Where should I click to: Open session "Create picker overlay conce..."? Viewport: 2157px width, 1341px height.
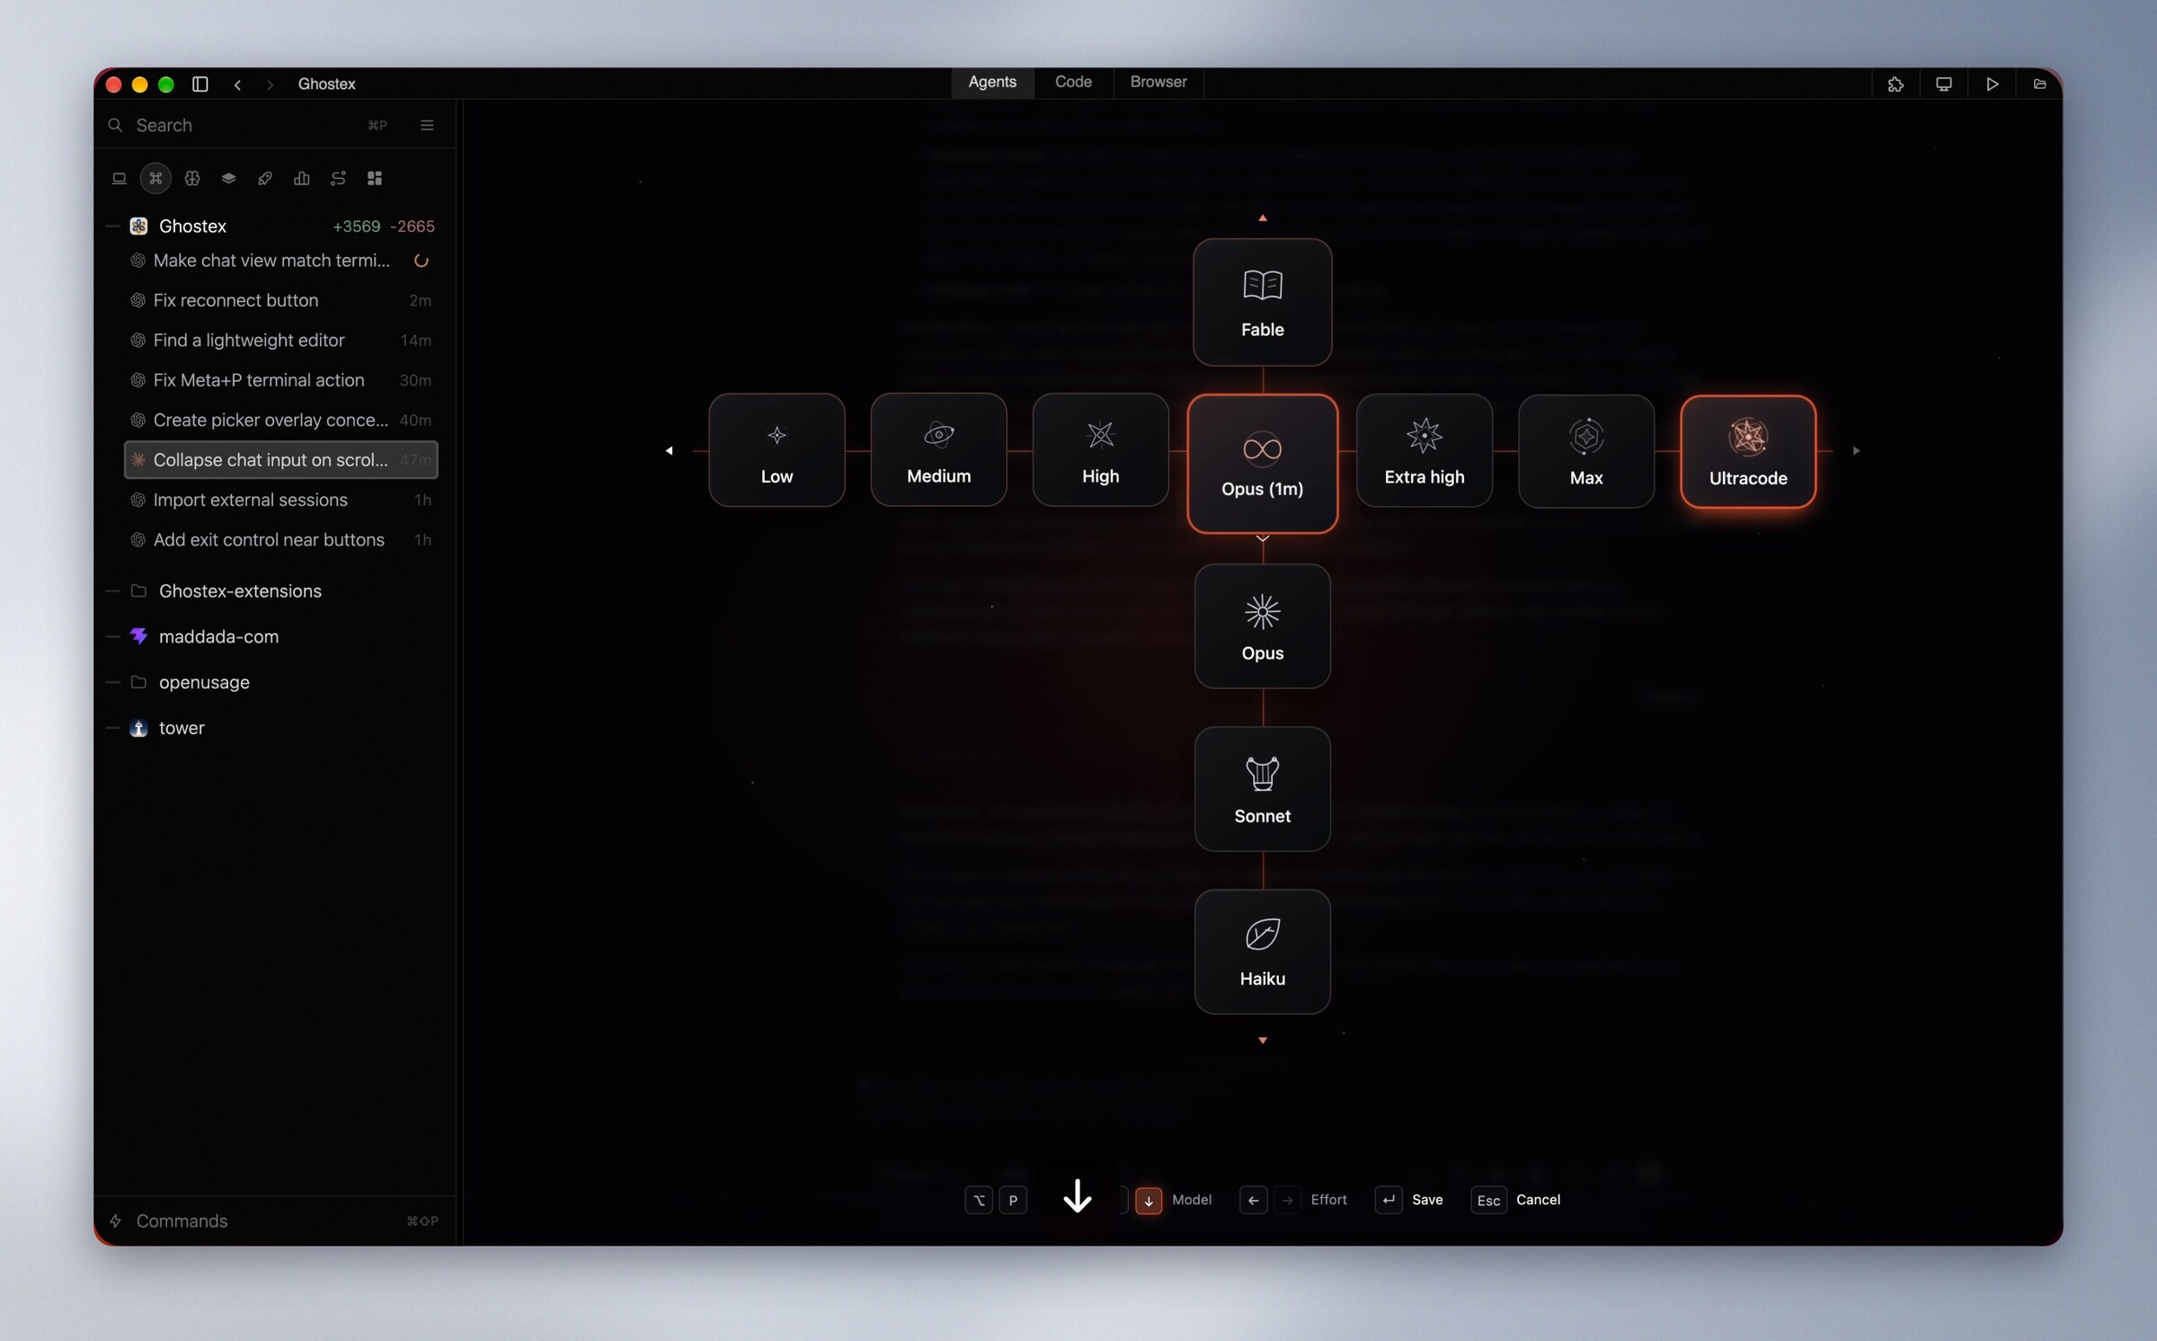(280, 420)
